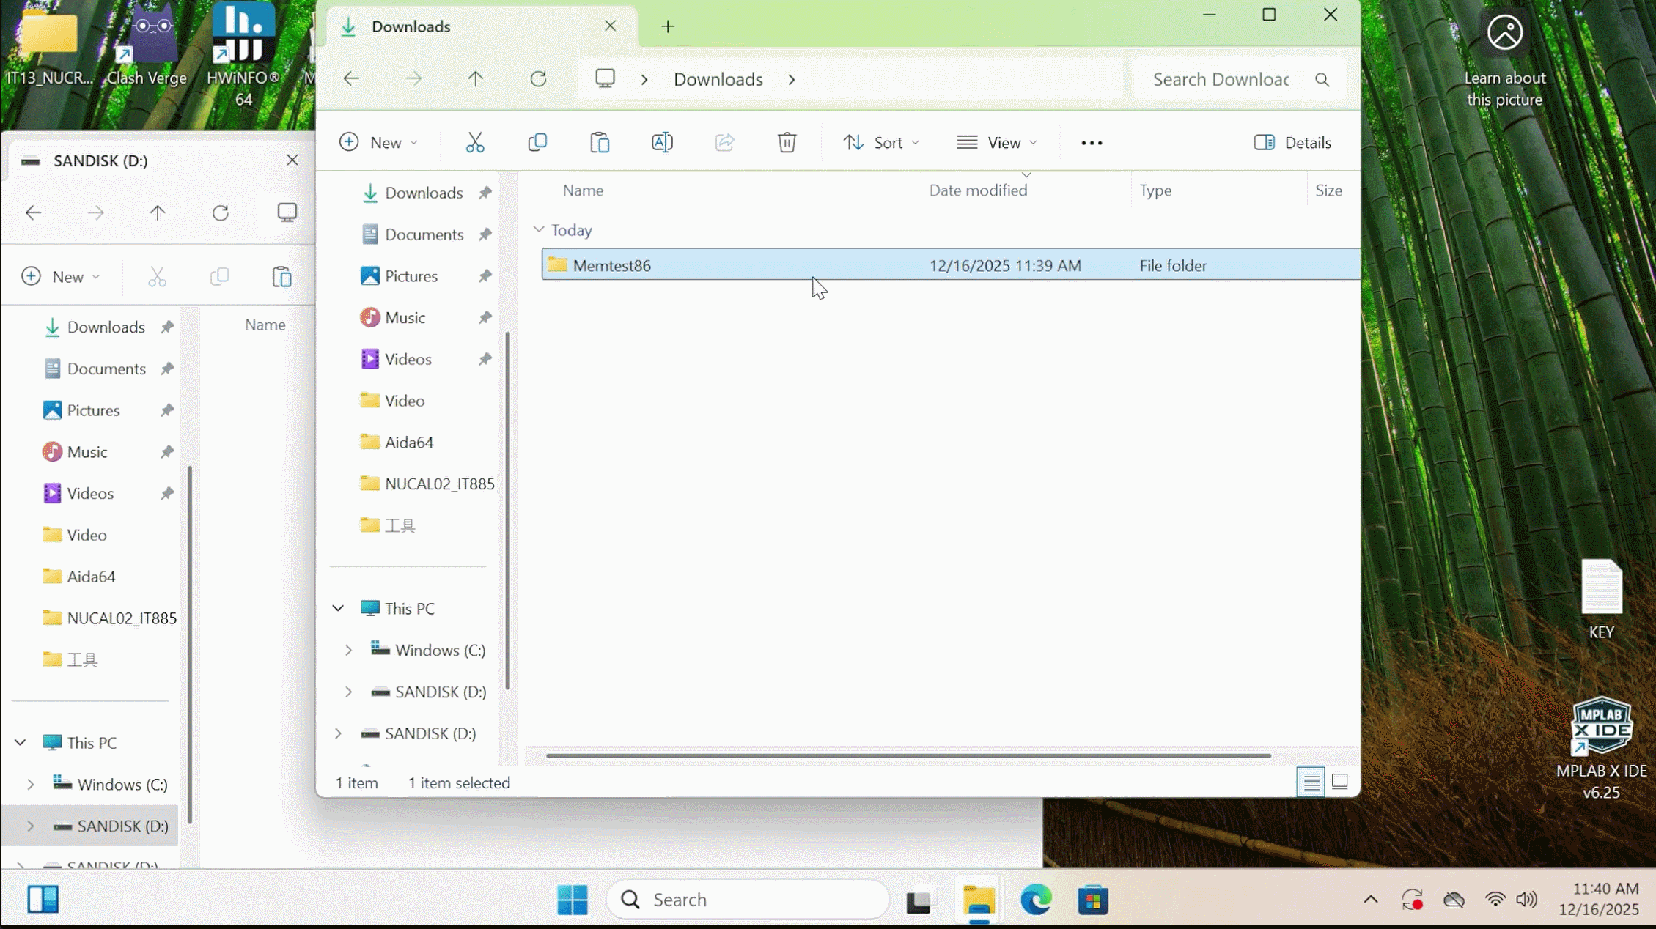This screenshot has width=1656, height=929.
Task: Click the Paste clipboard icon in Downloads window
Action: (x=600, y=142)
